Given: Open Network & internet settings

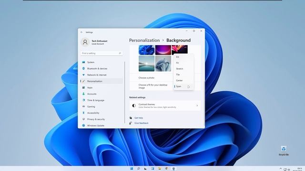Looking at the screenshot, I should 102,75.
